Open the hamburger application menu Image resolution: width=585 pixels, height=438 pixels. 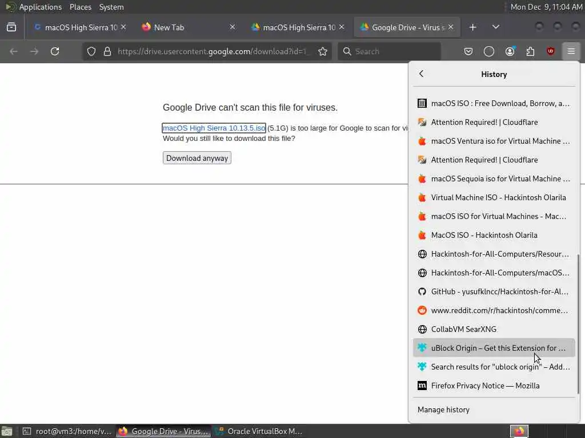pyautogui.click(x=571, y=51)
